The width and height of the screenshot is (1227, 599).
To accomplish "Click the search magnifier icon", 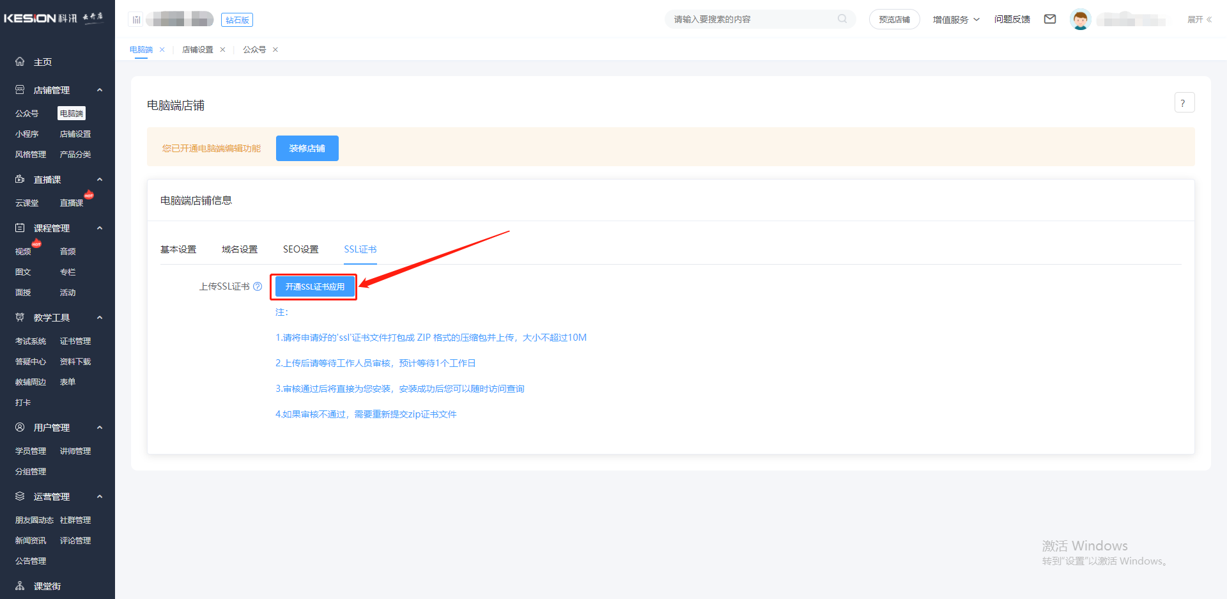I will (x=842, y=19).
